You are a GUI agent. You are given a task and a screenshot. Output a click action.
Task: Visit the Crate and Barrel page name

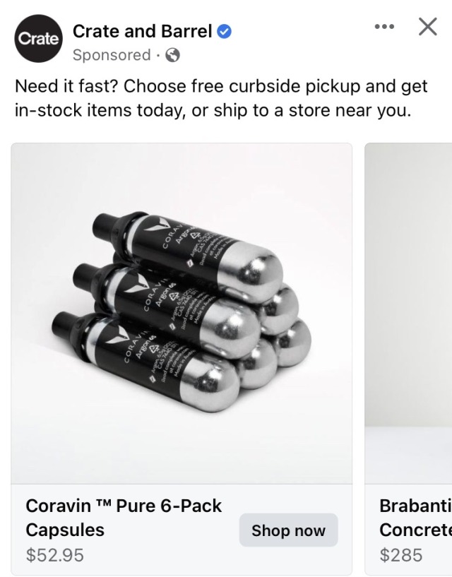[143, 31]
